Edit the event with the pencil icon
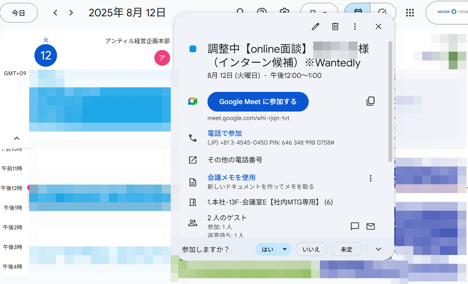This screenshot has height=284, width=468. (316, 26)
